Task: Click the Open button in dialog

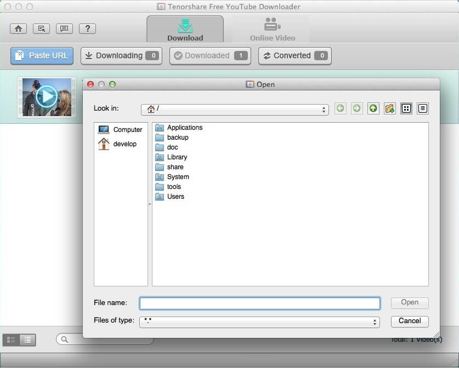Action: pyautogui.click(x=410, y=302)
